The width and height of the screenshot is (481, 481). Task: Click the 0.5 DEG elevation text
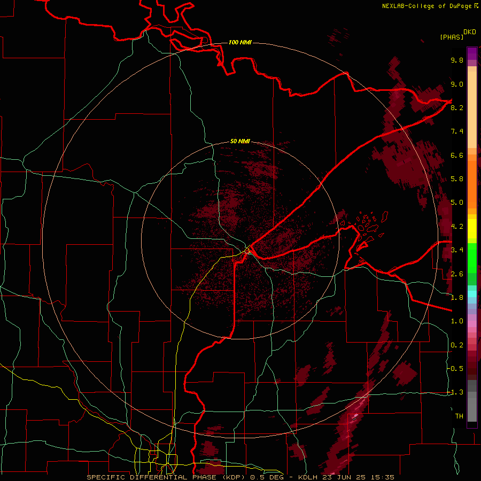[x=266, y=477]
